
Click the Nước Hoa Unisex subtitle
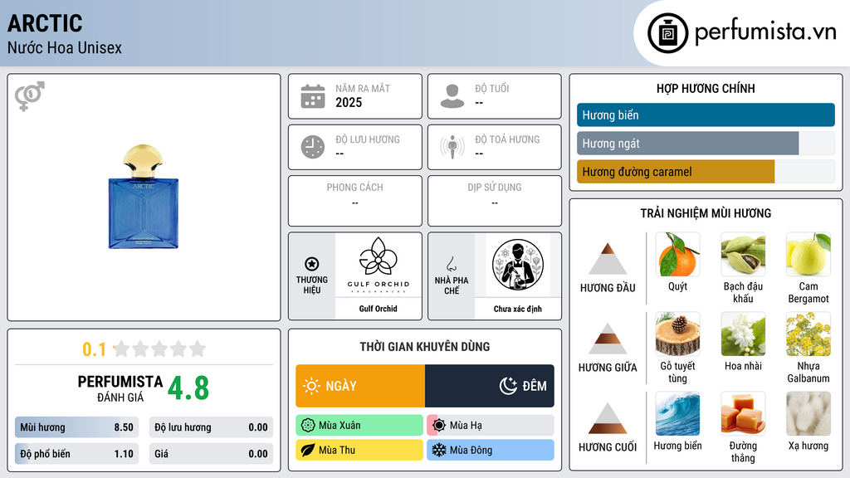(65, 47)
